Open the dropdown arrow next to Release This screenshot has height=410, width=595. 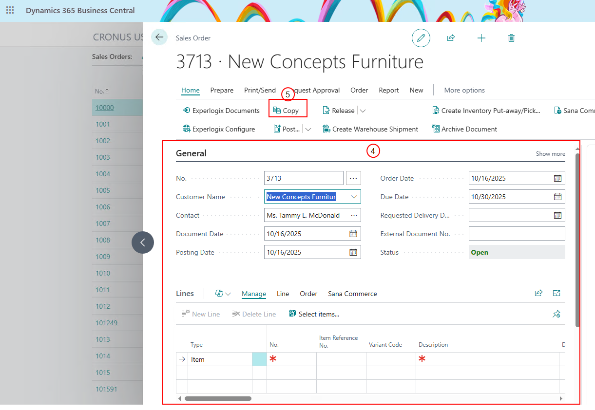point(363,111)
